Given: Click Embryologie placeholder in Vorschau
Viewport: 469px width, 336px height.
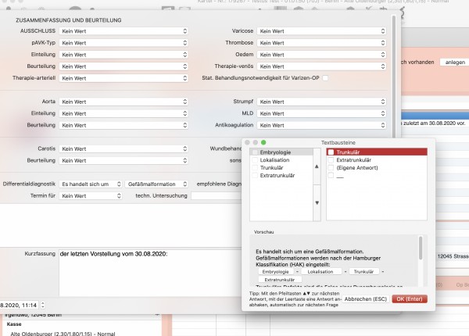Looking at the screenshot, I should click(275, 272).
